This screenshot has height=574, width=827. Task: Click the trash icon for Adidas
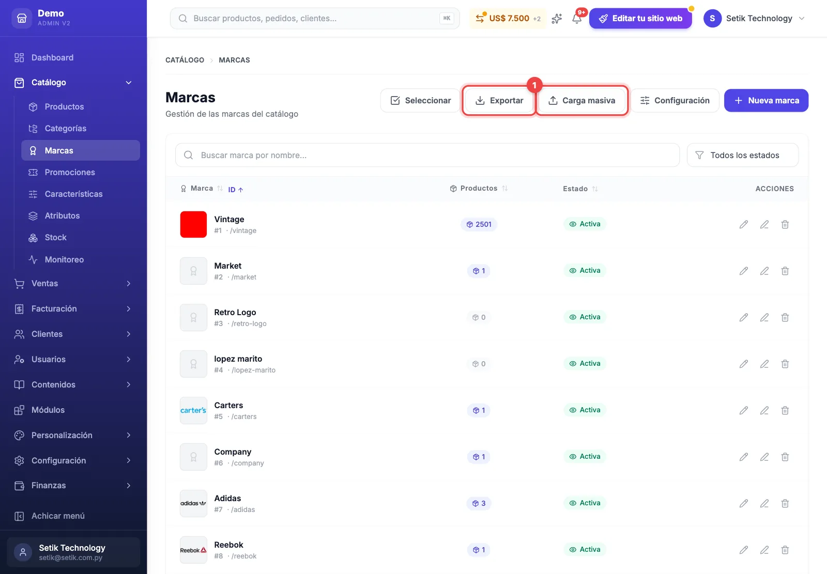coord(785,503)
